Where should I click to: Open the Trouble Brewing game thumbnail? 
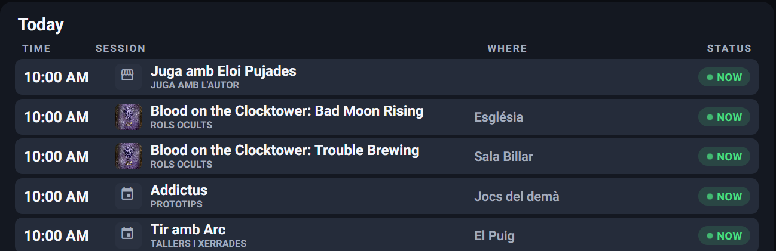tap(128, 156)
